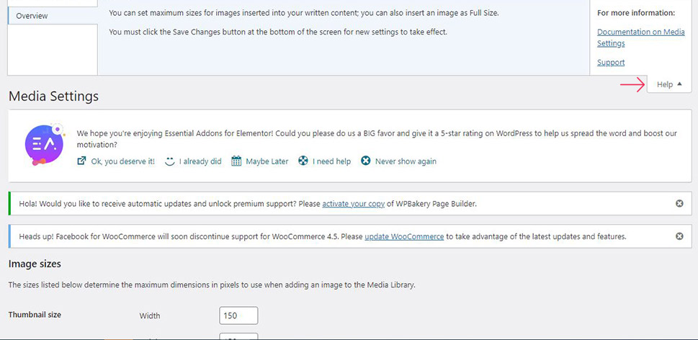
Task: Click the external-link icon beside "Ok, you deserve it!"
Action: tap(82, 161)
